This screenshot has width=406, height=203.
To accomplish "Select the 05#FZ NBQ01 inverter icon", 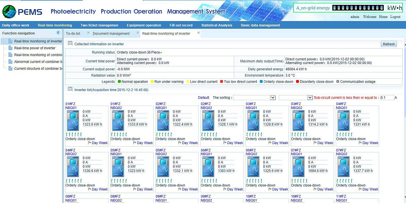I will (118, 167).
